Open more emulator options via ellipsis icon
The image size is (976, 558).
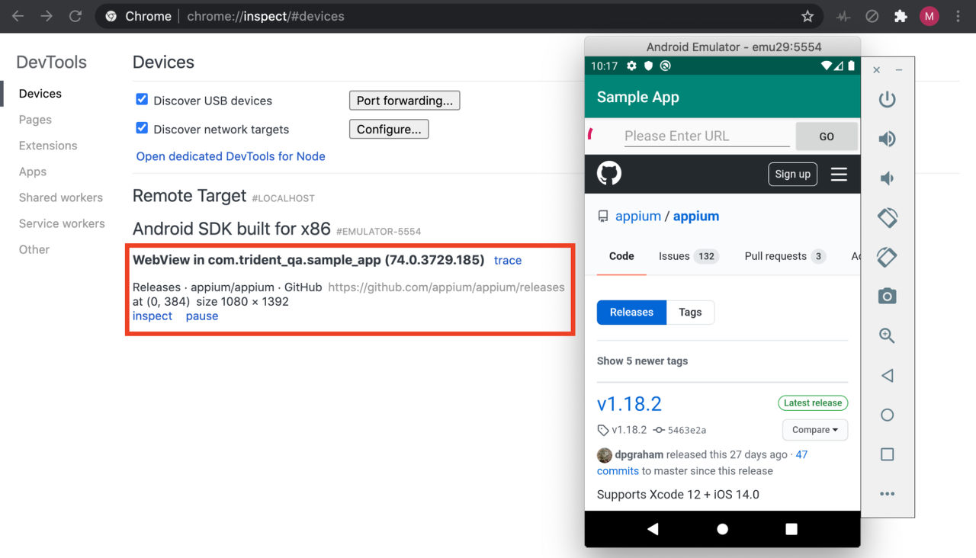(x=887, y=493)
